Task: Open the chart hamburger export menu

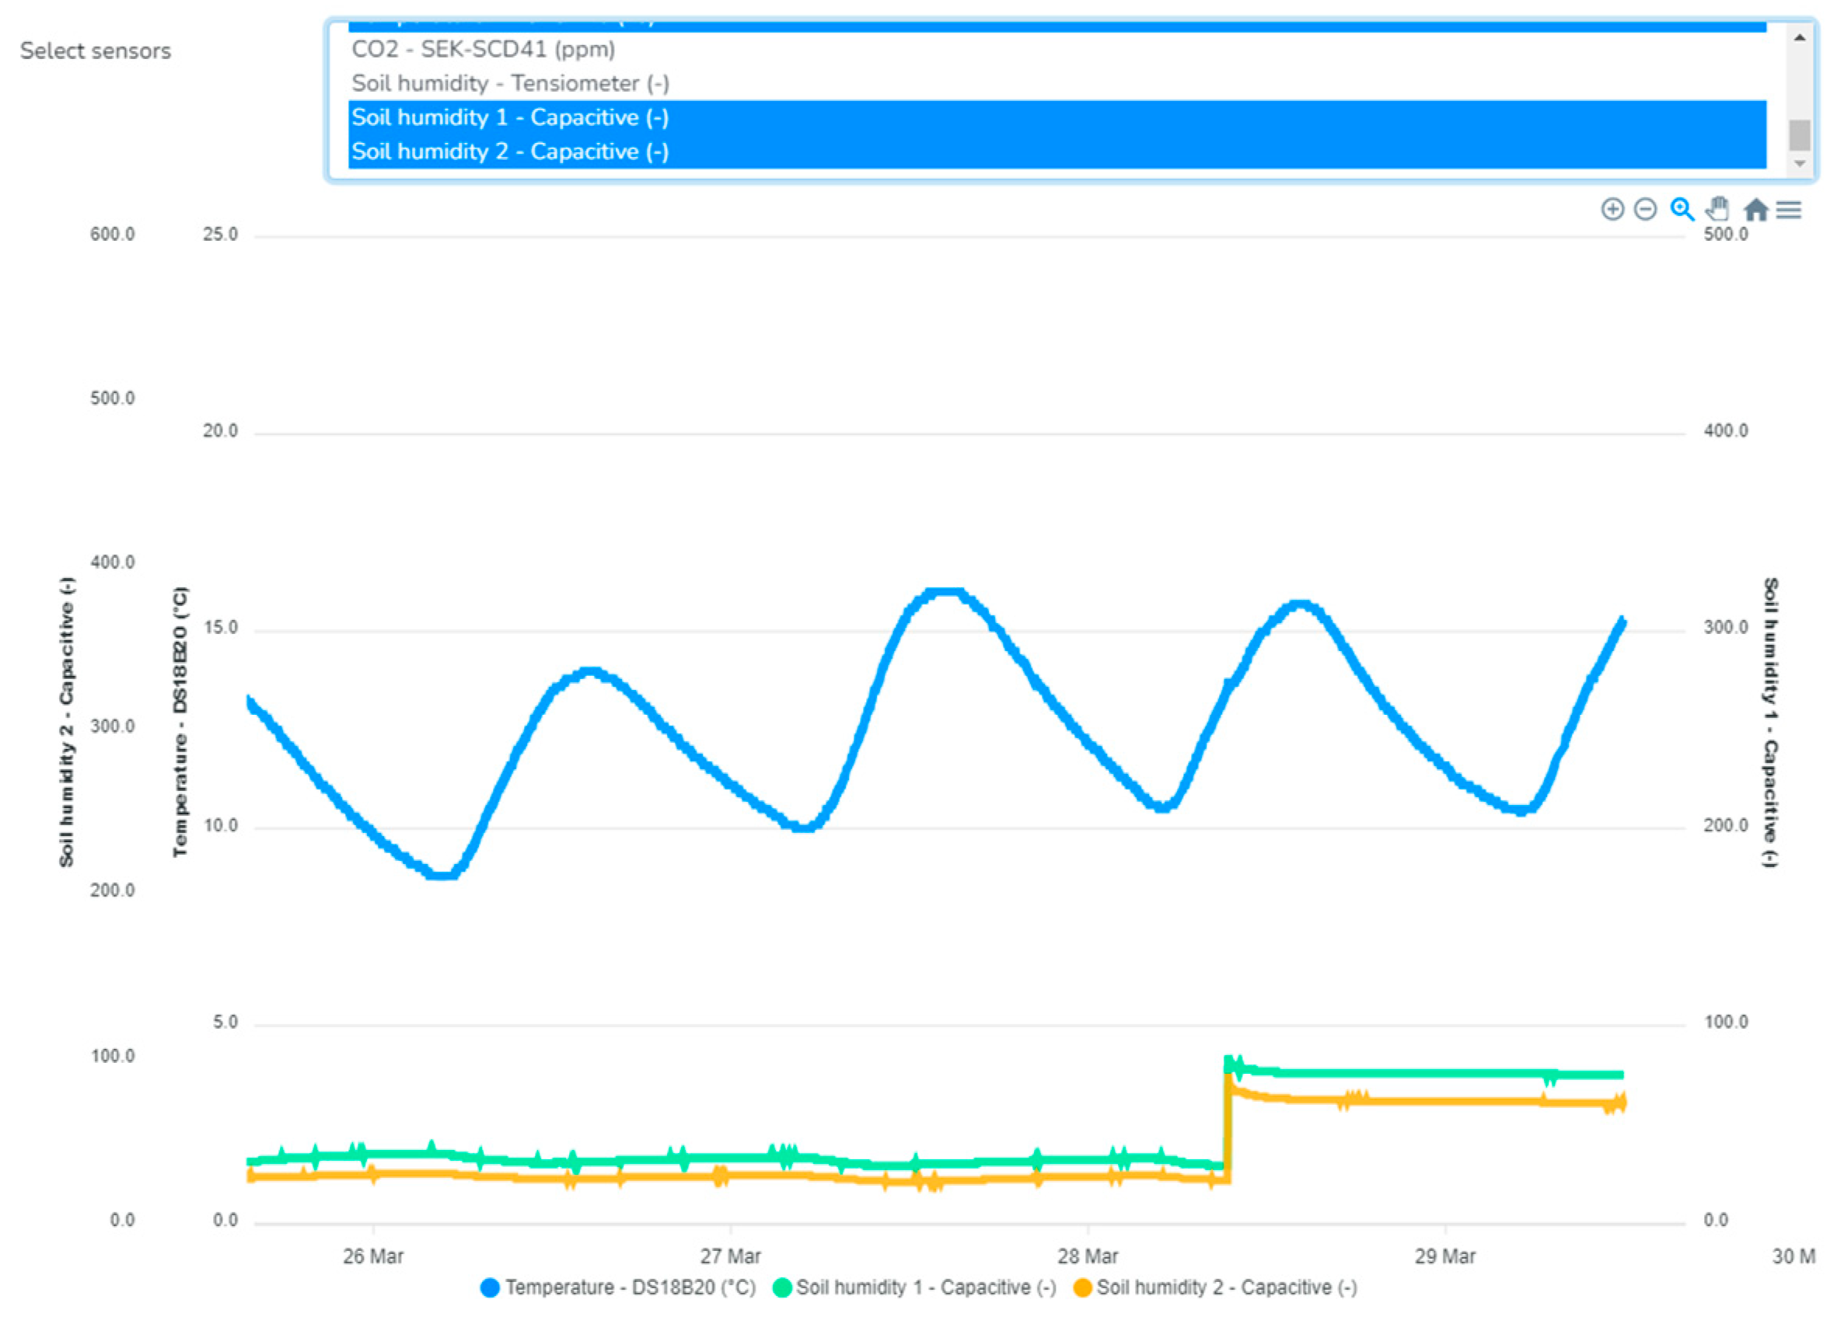Action: [x=1789, y=210]
